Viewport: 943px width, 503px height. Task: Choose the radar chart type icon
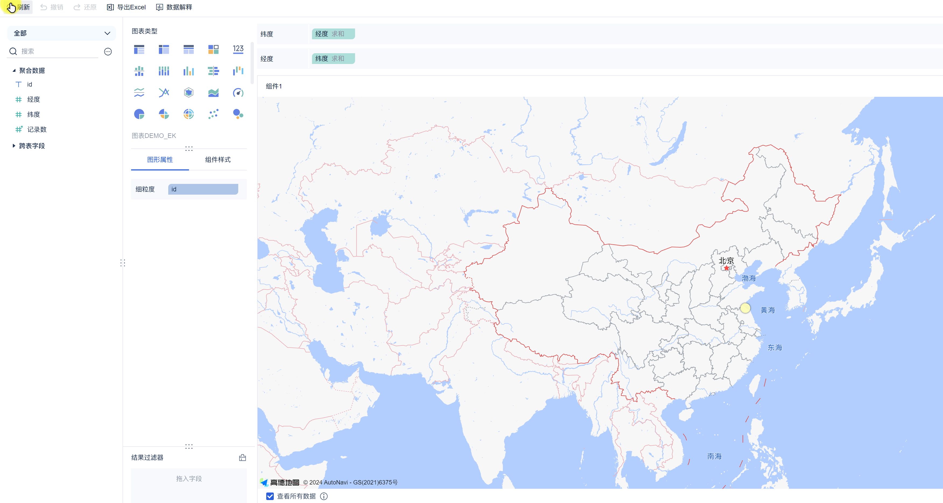(x=188, y=92)
